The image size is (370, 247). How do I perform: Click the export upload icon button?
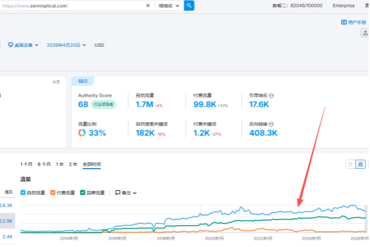click(365, 33)
